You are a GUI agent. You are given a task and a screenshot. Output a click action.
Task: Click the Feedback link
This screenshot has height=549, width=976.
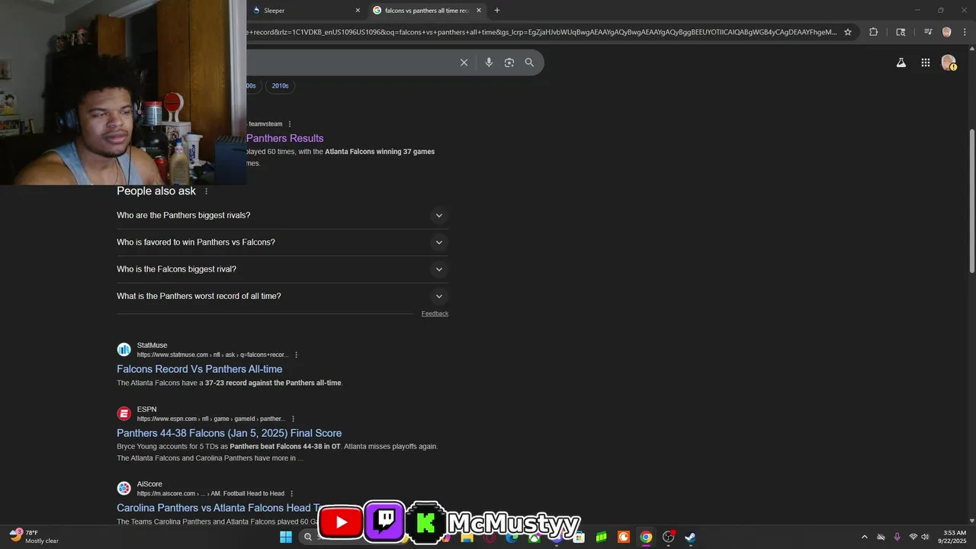click(x=435, y=313)
